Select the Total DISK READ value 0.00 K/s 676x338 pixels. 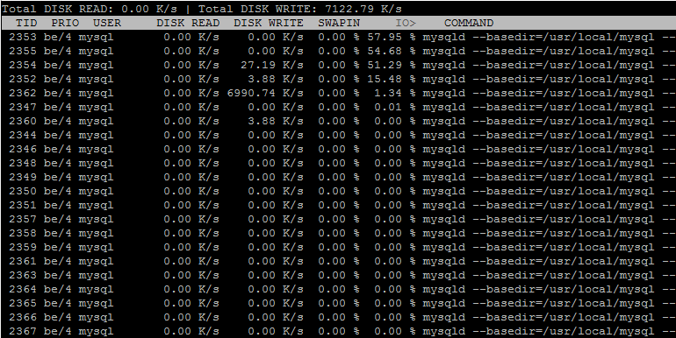pyautogui.click(x=149, y=9)
